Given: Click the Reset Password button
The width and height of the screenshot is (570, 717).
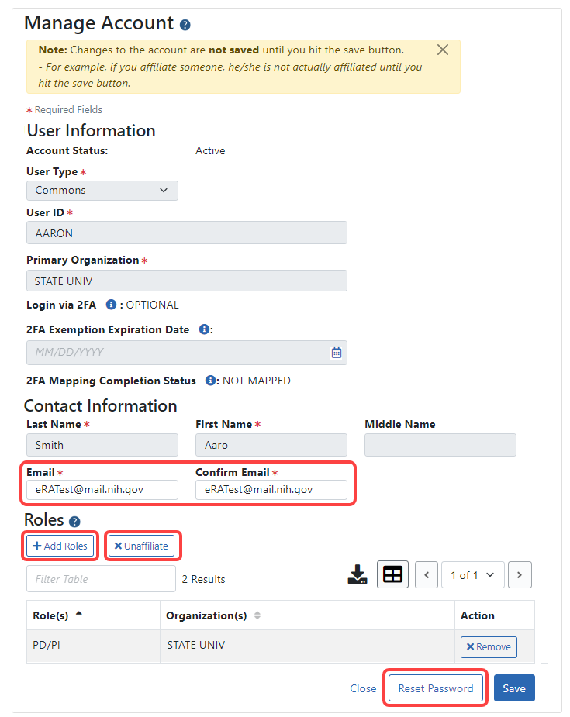Looking at the screenshot, I should point(436,688).
